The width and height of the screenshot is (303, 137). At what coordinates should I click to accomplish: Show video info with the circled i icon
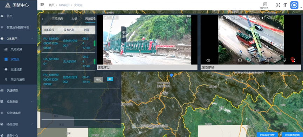[x=240, y=60]
